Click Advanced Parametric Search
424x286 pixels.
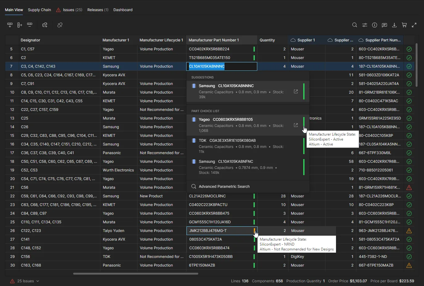click(x=224, y=187)
